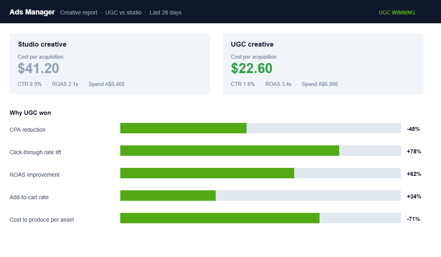441x257 pixels.
Task: Click the Click-through rate lift progress bar
Action: [261, 151]
